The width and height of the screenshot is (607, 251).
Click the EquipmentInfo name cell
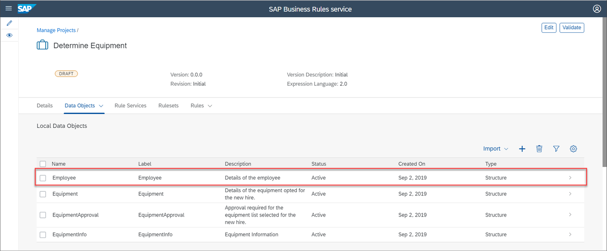point(70,235)
